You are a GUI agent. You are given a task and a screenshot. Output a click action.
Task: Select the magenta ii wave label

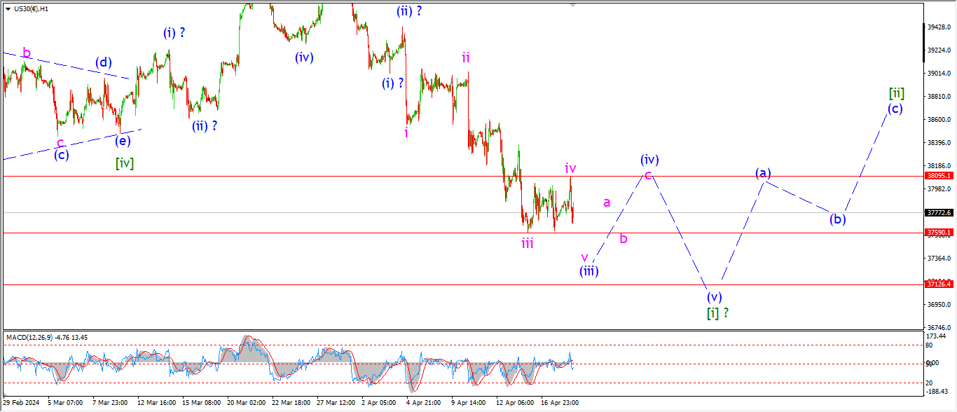tap(465, 57)
